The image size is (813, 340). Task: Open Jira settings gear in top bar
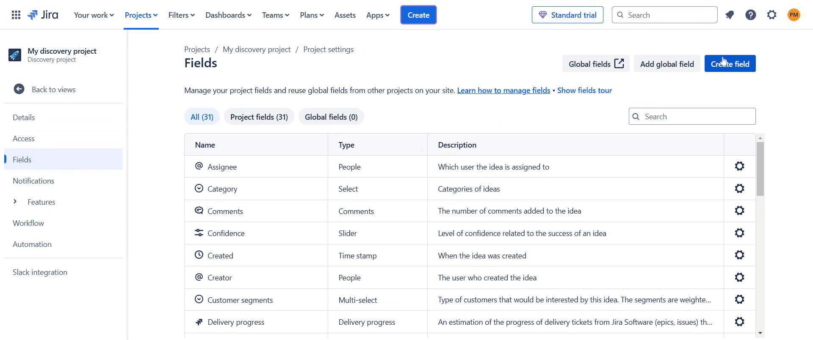[772, 15]
